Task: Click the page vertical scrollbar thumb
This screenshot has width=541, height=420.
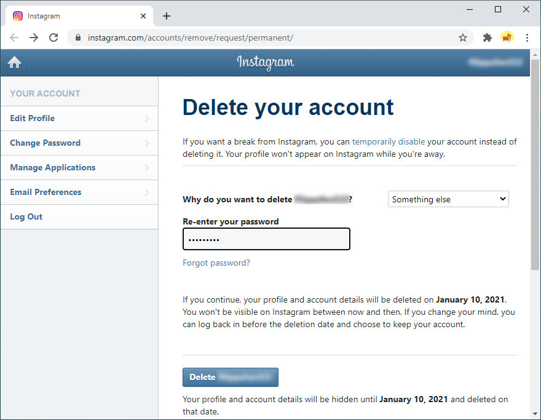Action: pyautogui.click(x=535, y=165)
